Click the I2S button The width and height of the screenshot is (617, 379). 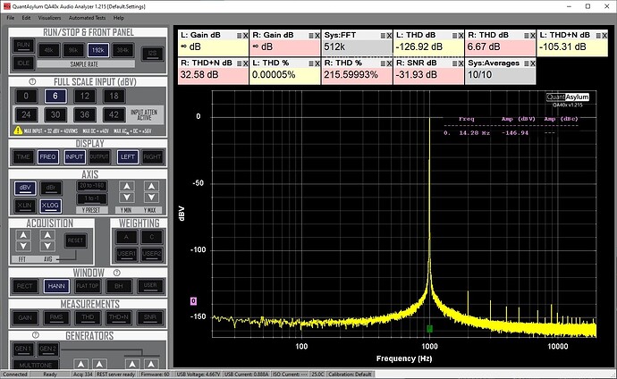pyautogui.click(x=153, y=53)
